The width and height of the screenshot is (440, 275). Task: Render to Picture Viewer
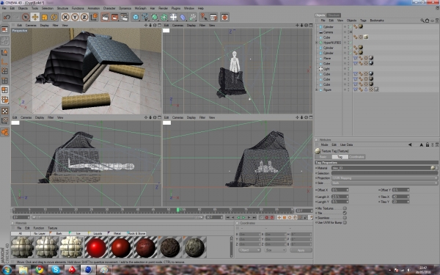click(115, 17)
